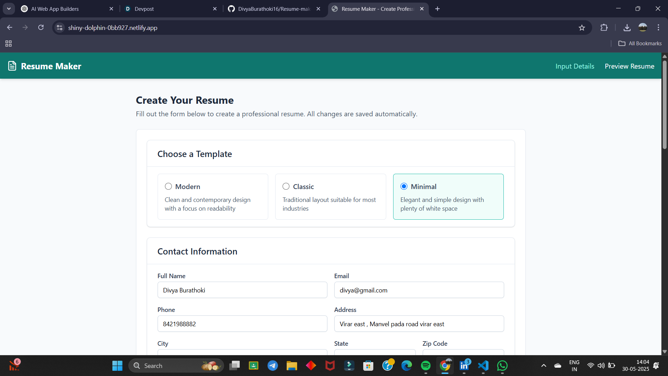Screen dimensions: 668x376
Task: Open the Downloads icon in toolbar
Action: click(x=627, y=28)
